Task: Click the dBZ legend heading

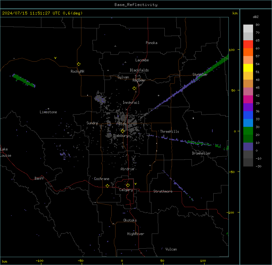Action: click(256, 17)
